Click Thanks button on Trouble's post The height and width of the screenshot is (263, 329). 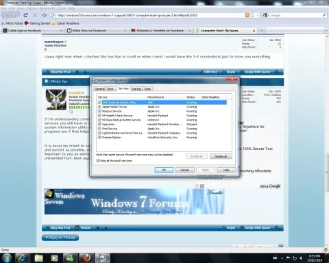(x=84, y=227)
